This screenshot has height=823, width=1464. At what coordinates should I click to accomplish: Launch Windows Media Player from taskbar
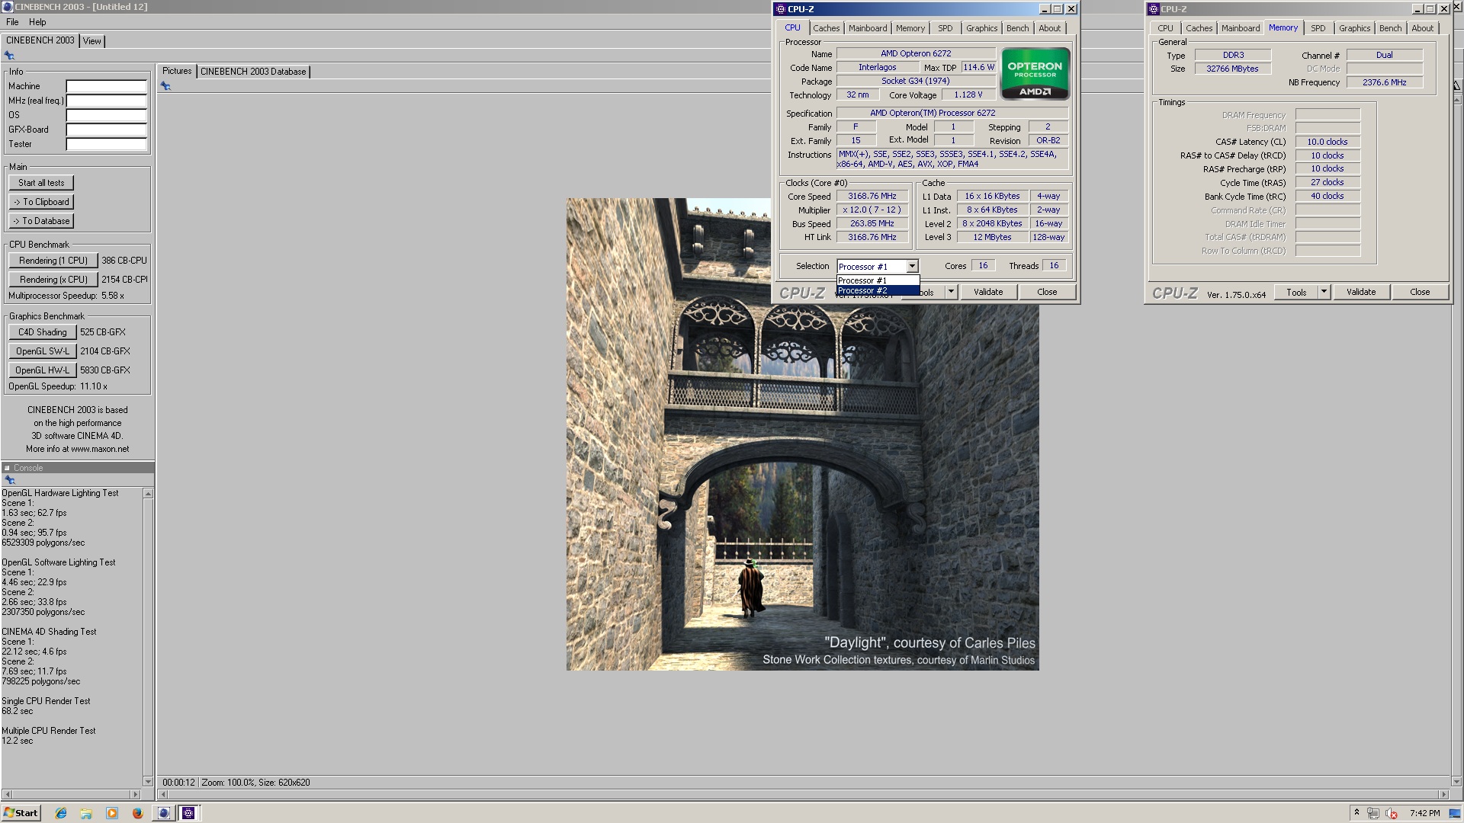112,813
